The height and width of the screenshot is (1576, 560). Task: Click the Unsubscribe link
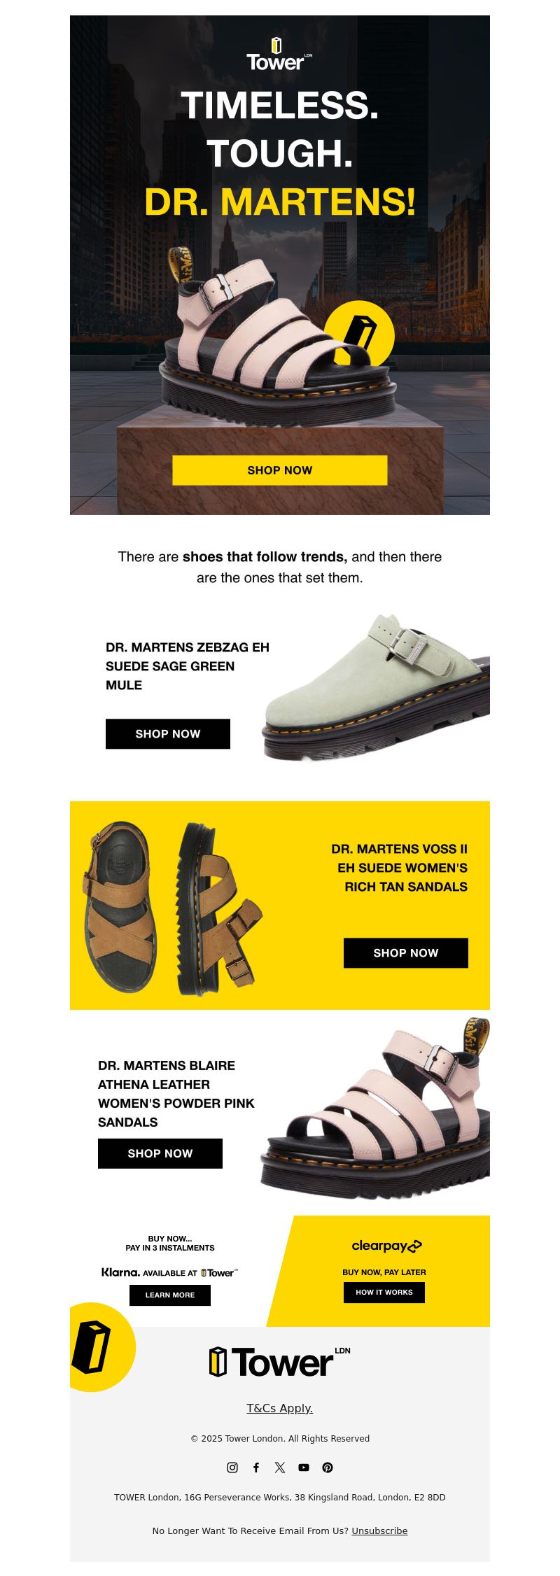[379, 1531]
